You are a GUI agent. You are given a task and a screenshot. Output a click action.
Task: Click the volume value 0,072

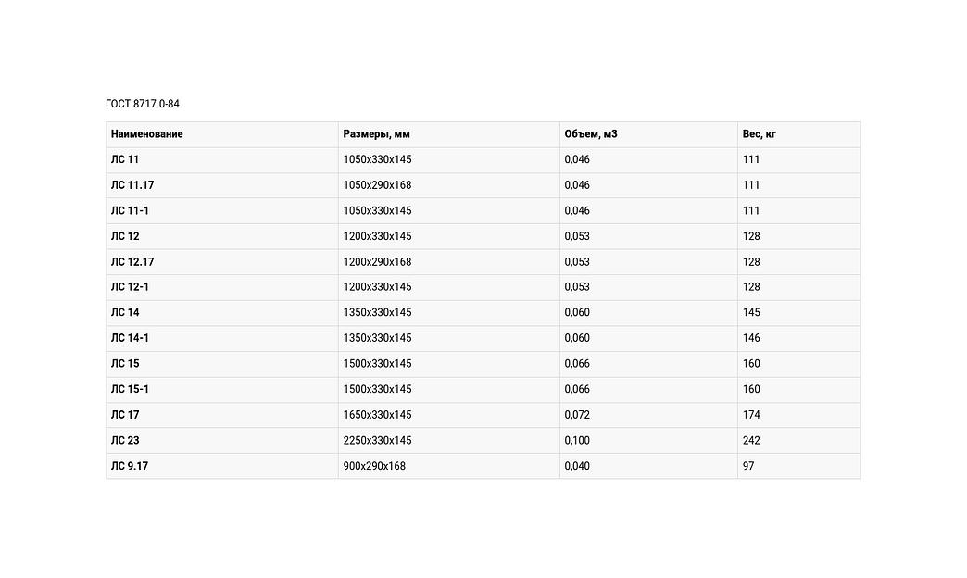[x=577, y=415]
